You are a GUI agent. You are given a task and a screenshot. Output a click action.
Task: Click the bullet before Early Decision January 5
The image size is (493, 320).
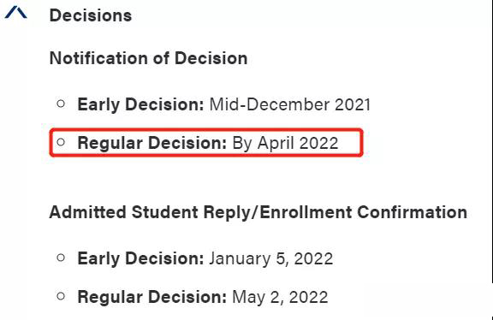point(61,258)
